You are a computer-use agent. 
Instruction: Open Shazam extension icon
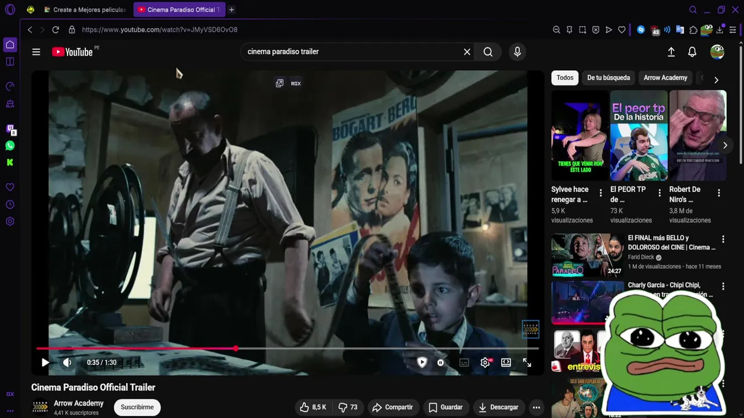(x=641, y=30)
